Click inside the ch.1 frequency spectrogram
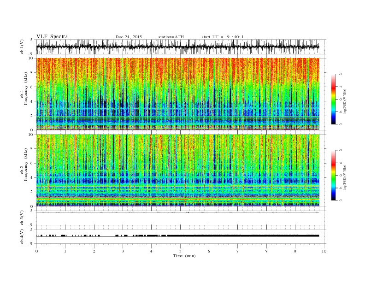 [x=178, y=94]
